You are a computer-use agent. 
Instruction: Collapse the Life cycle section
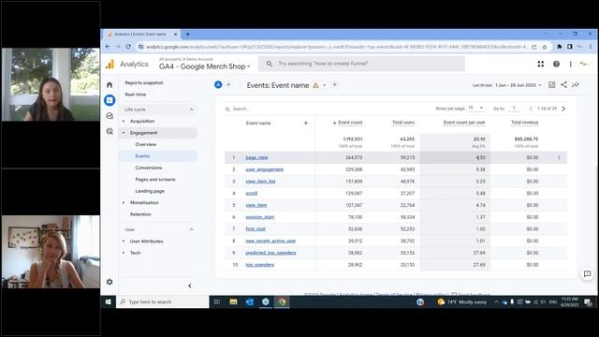[191, 110]
